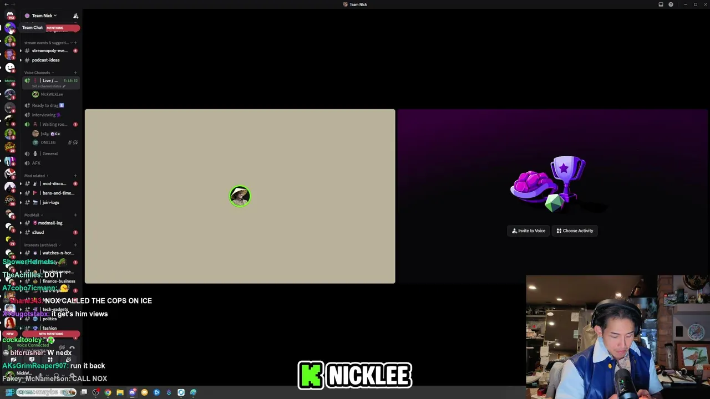710x399 pixels.
Task: Open the mod-discu... text channel
Action: point(50,184)
